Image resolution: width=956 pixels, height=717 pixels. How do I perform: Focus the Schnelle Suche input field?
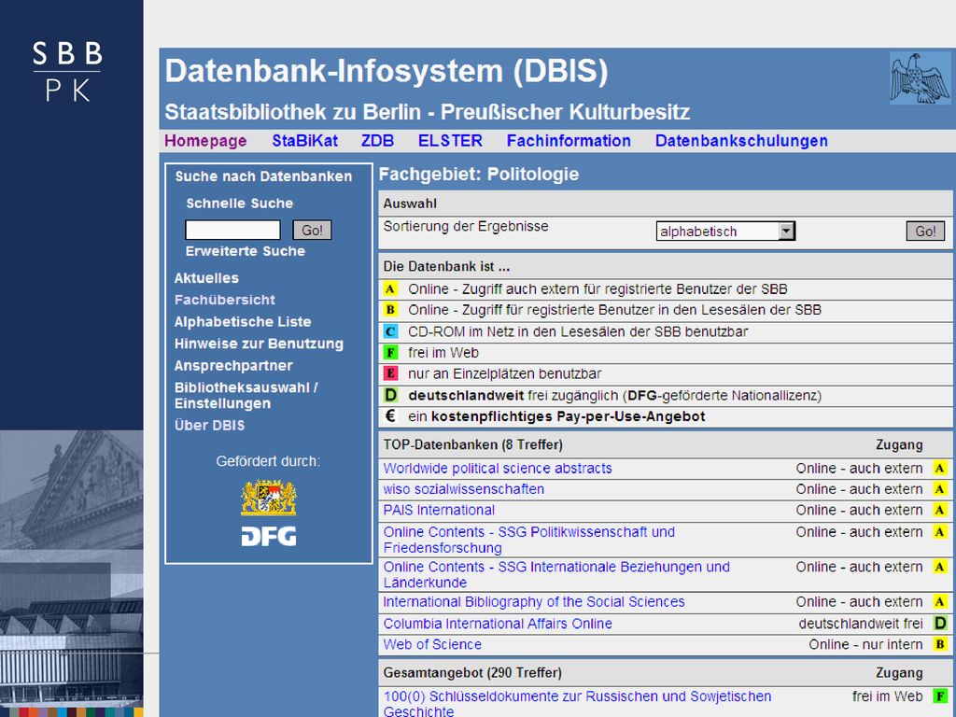[x=232, y=230]
